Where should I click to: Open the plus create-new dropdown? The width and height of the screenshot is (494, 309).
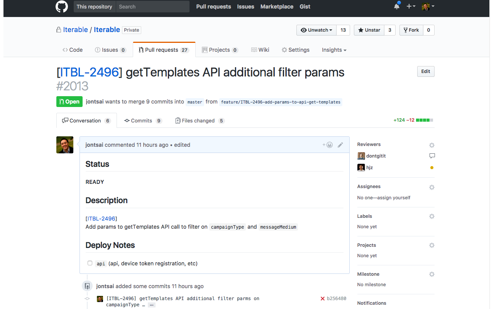(x=411, y=7)
